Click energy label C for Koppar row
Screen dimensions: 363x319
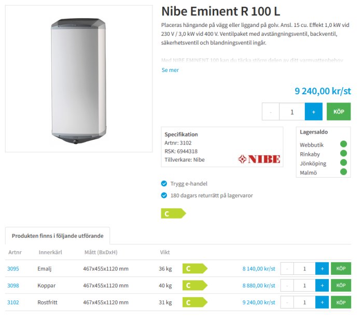[194, 285]
